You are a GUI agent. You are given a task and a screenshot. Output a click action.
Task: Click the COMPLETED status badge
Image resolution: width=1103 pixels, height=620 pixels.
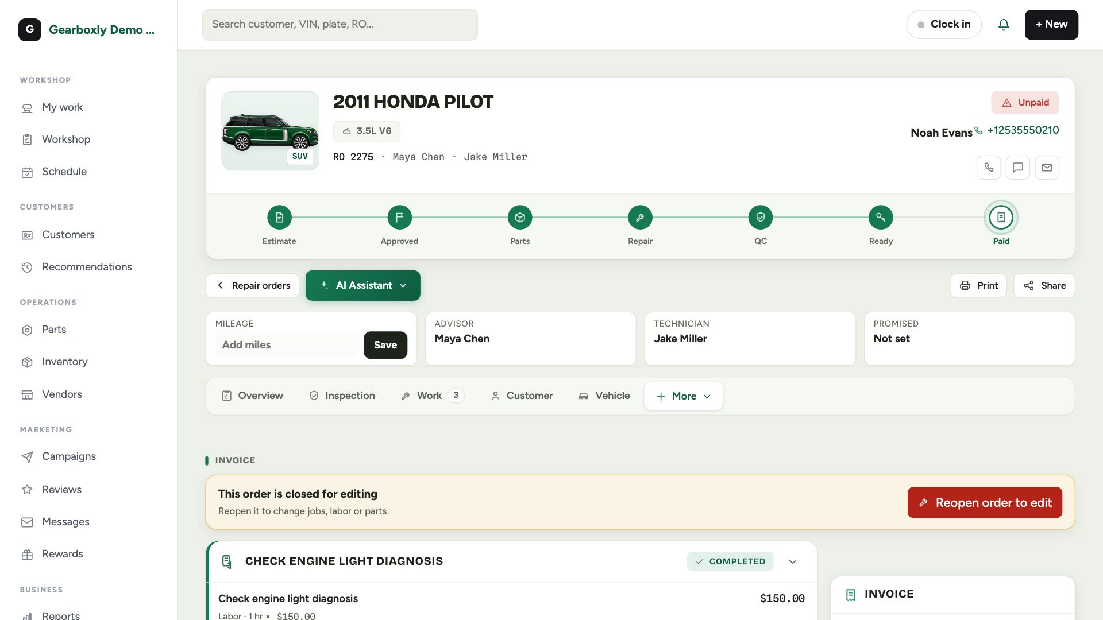click(x=730, y=561)
